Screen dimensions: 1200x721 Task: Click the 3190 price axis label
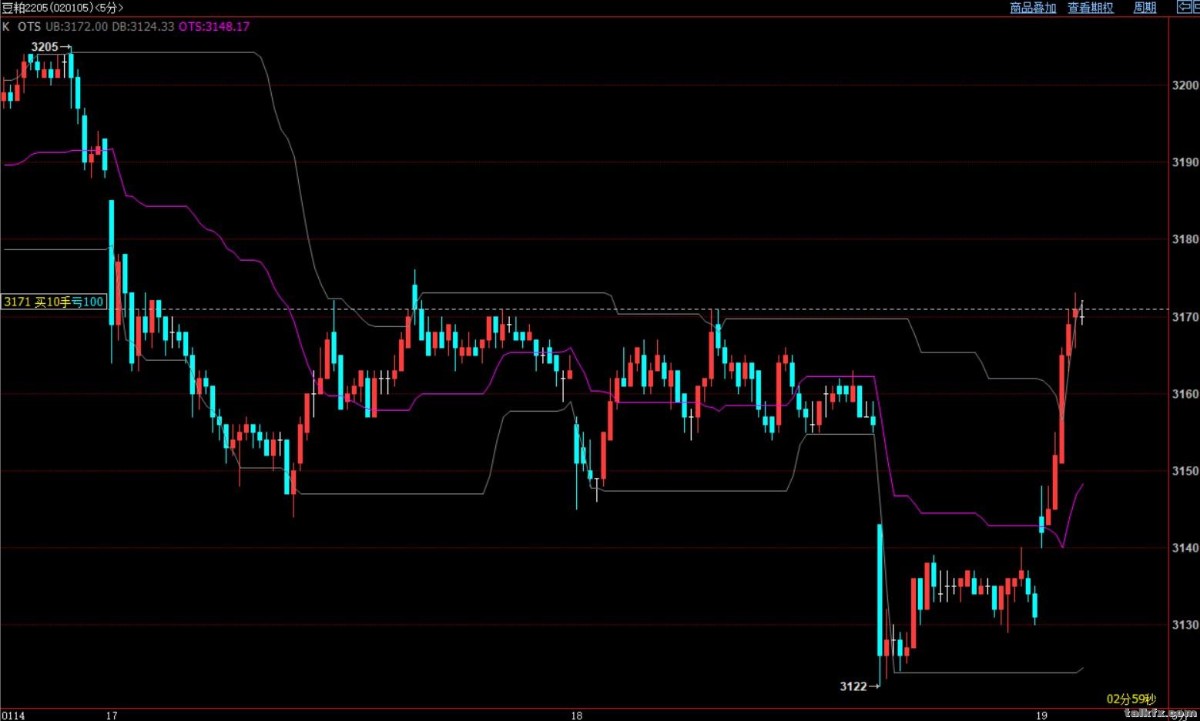pyautogui.click(x=1185, y=162)
